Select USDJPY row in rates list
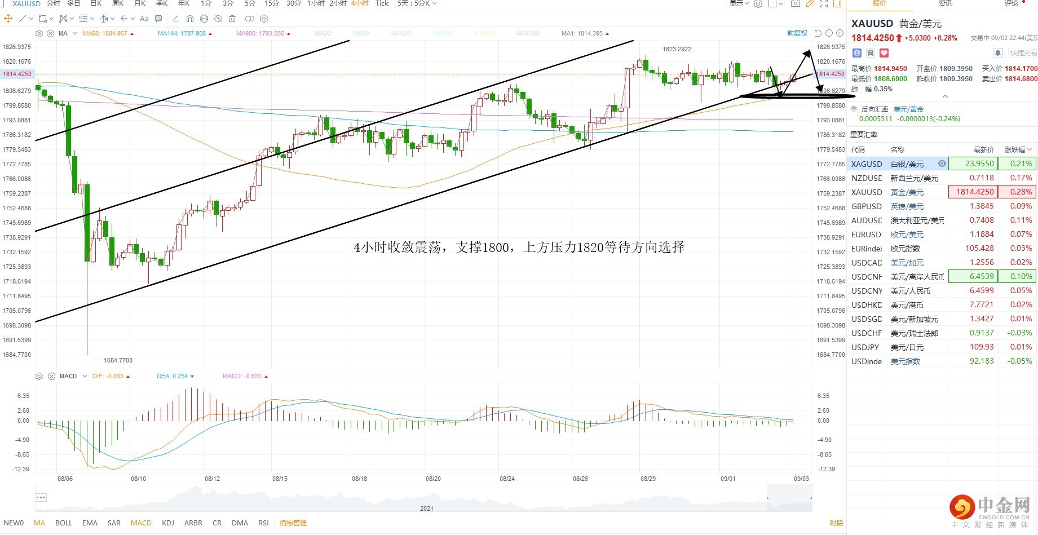 point(942,347)
